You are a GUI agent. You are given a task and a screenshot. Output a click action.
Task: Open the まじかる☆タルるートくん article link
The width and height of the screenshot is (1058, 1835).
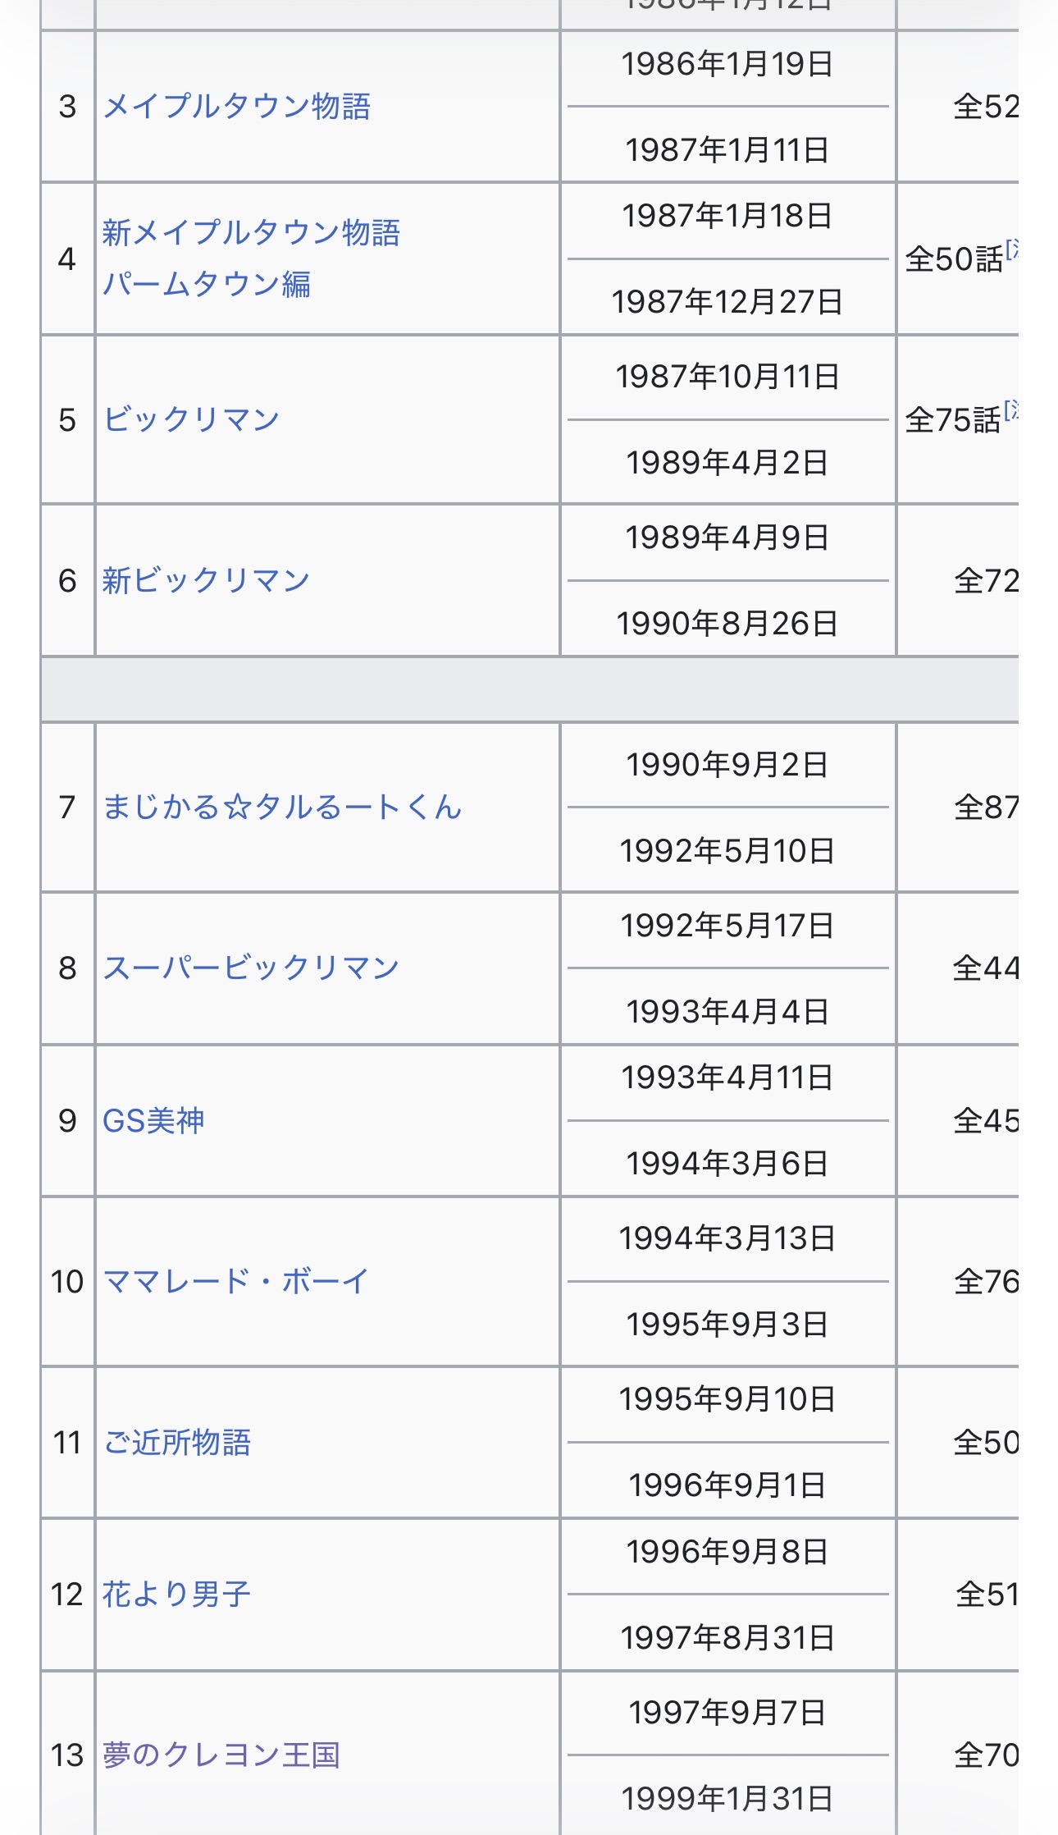click(x=282, y=808)
